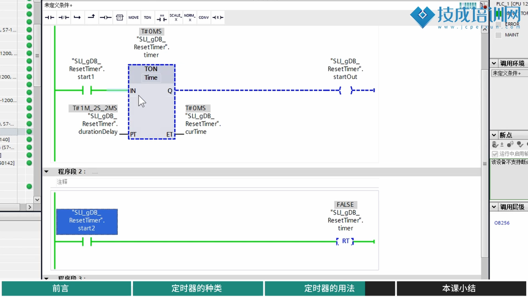Collapse network 程序段 2

tap(46, 172)
